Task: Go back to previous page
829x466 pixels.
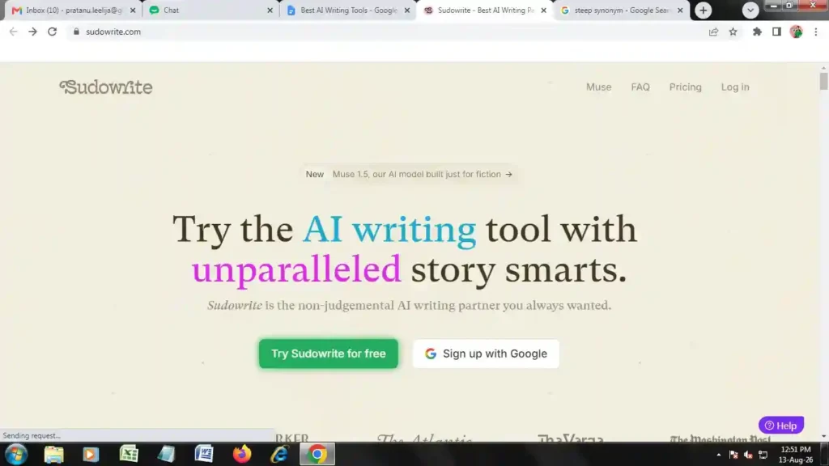Action: click(x=13, y=32)
